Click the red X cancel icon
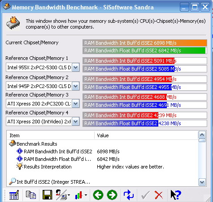 159,195
